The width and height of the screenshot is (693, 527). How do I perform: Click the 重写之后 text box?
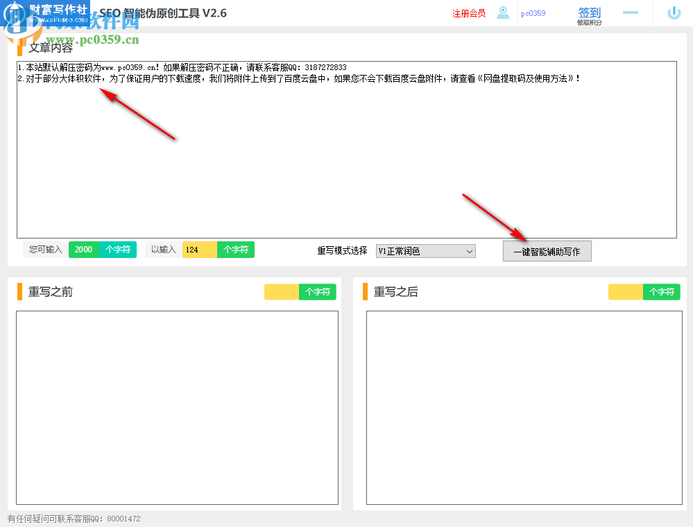[x=524, y=407]
